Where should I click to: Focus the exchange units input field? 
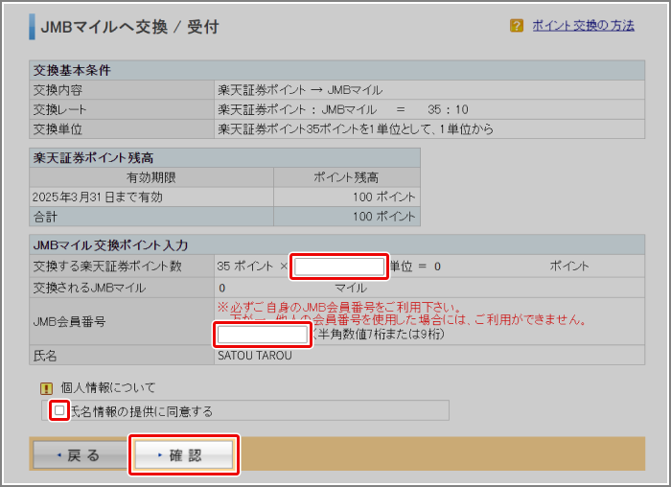pos(339,267)
